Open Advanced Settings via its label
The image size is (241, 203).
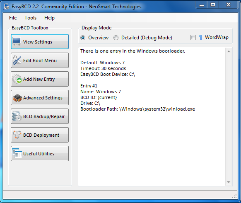43,98
